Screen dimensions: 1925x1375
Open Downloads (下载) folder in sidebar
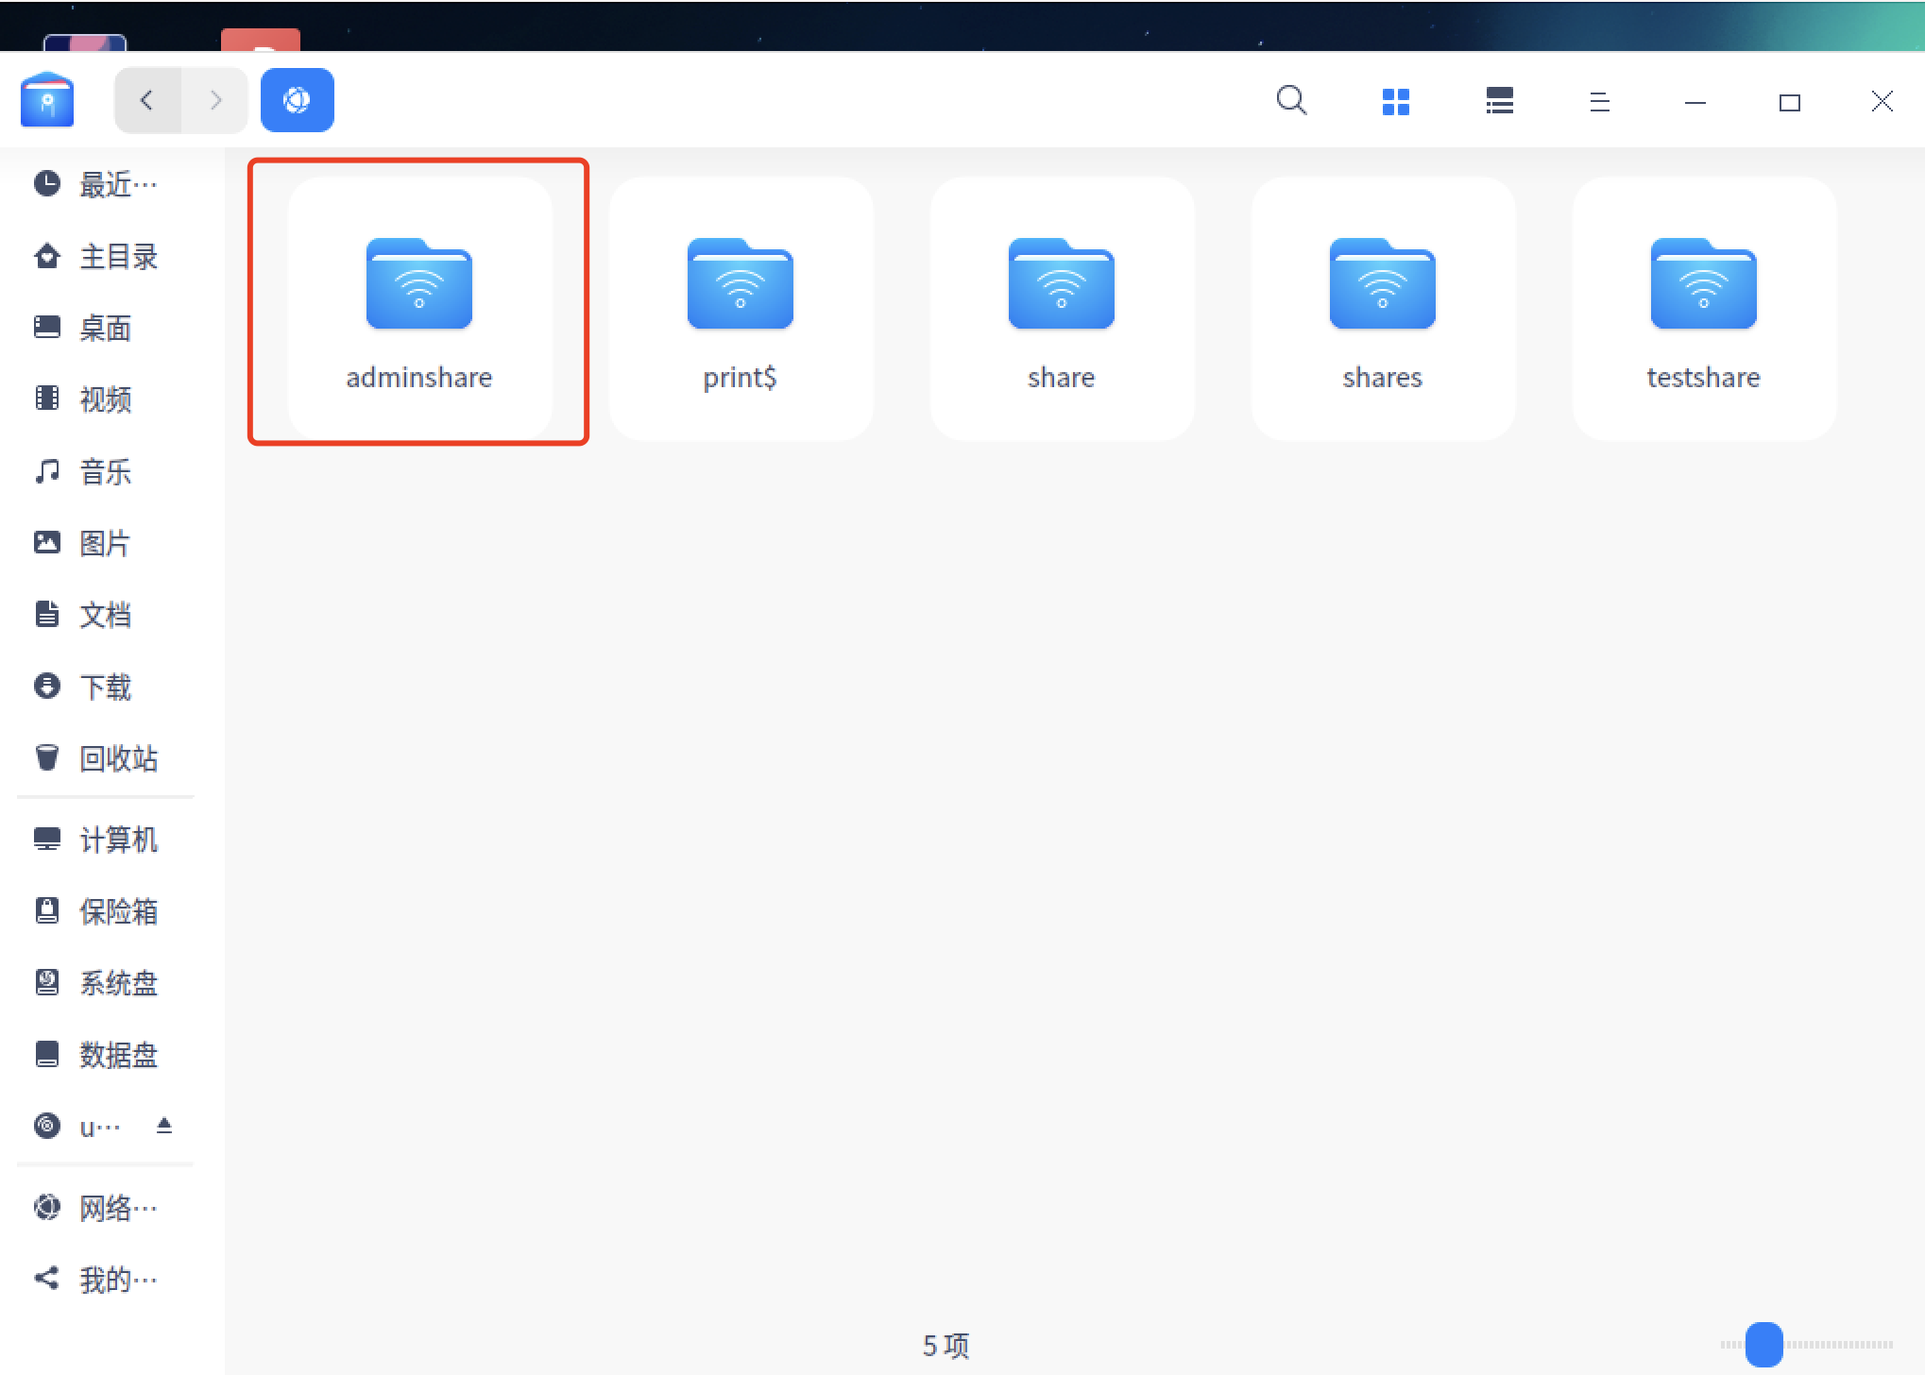tap(104, 687)
